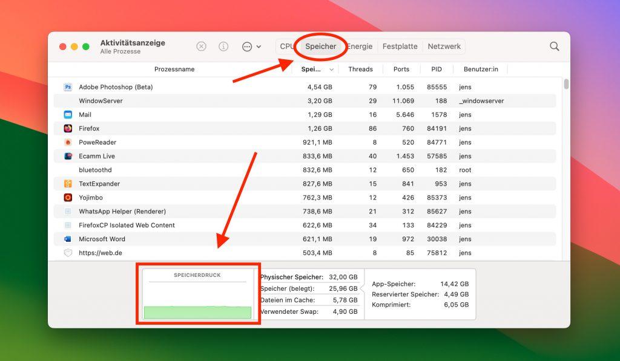Image resolution: width=620 pixels, height=361 pixels.
Task: Click the Speicherdruck memory pressure graph
Action: click(198, 294)
